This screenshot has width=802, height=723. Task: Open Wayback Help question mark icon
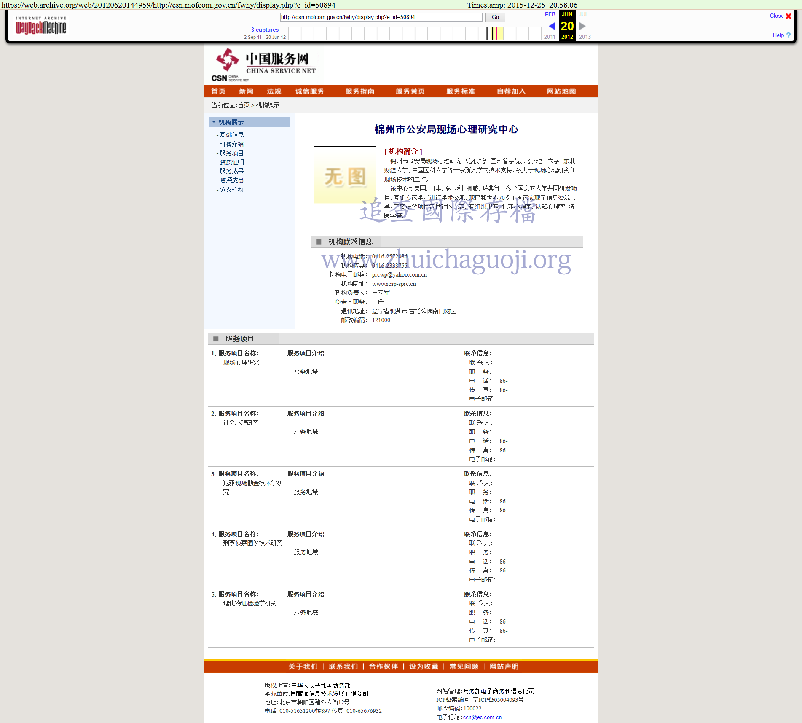[789, 35]
